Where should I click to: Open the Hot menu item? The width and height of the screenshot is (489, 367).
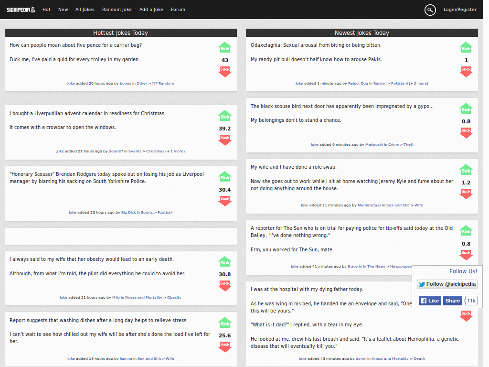(x=46, y=10)
